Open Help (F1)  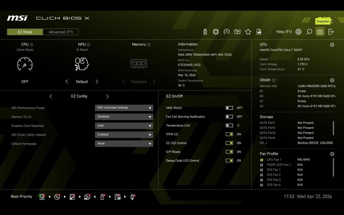(284, 32)
